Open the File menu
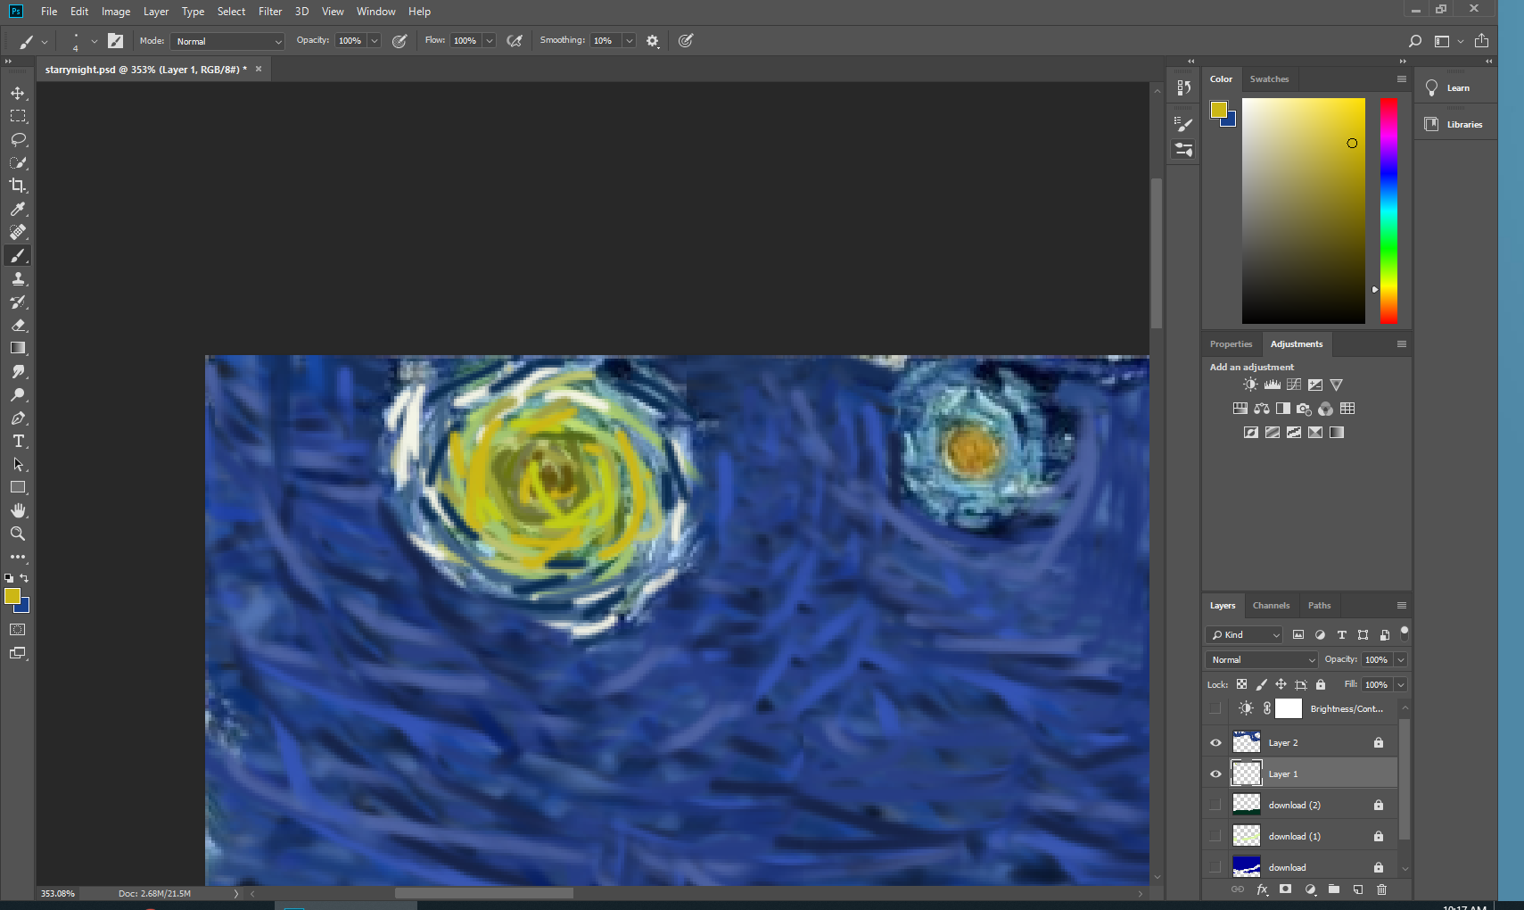 (49, 12)
